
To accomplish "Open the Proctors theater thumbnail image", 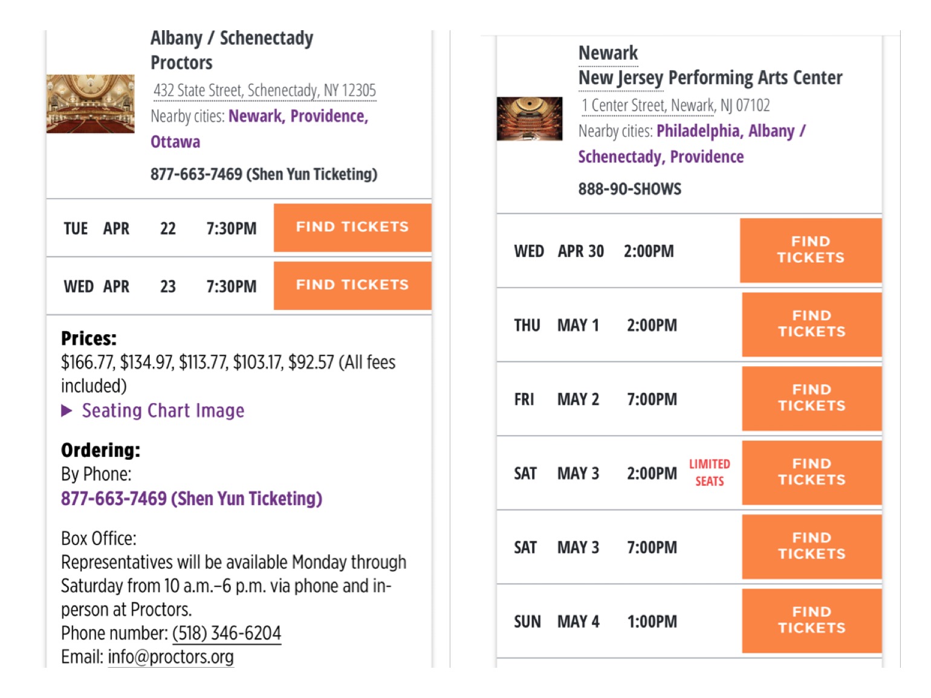I will [91, 104].
